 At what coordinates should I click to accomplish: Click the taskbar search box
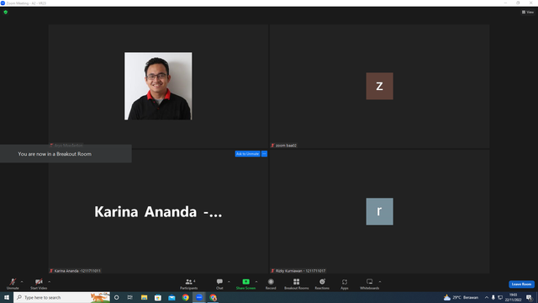61,297
